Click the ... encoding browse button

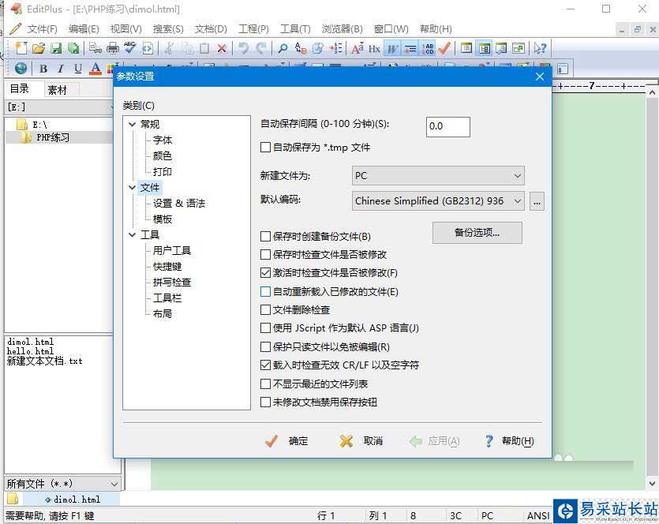click(537, 201)
